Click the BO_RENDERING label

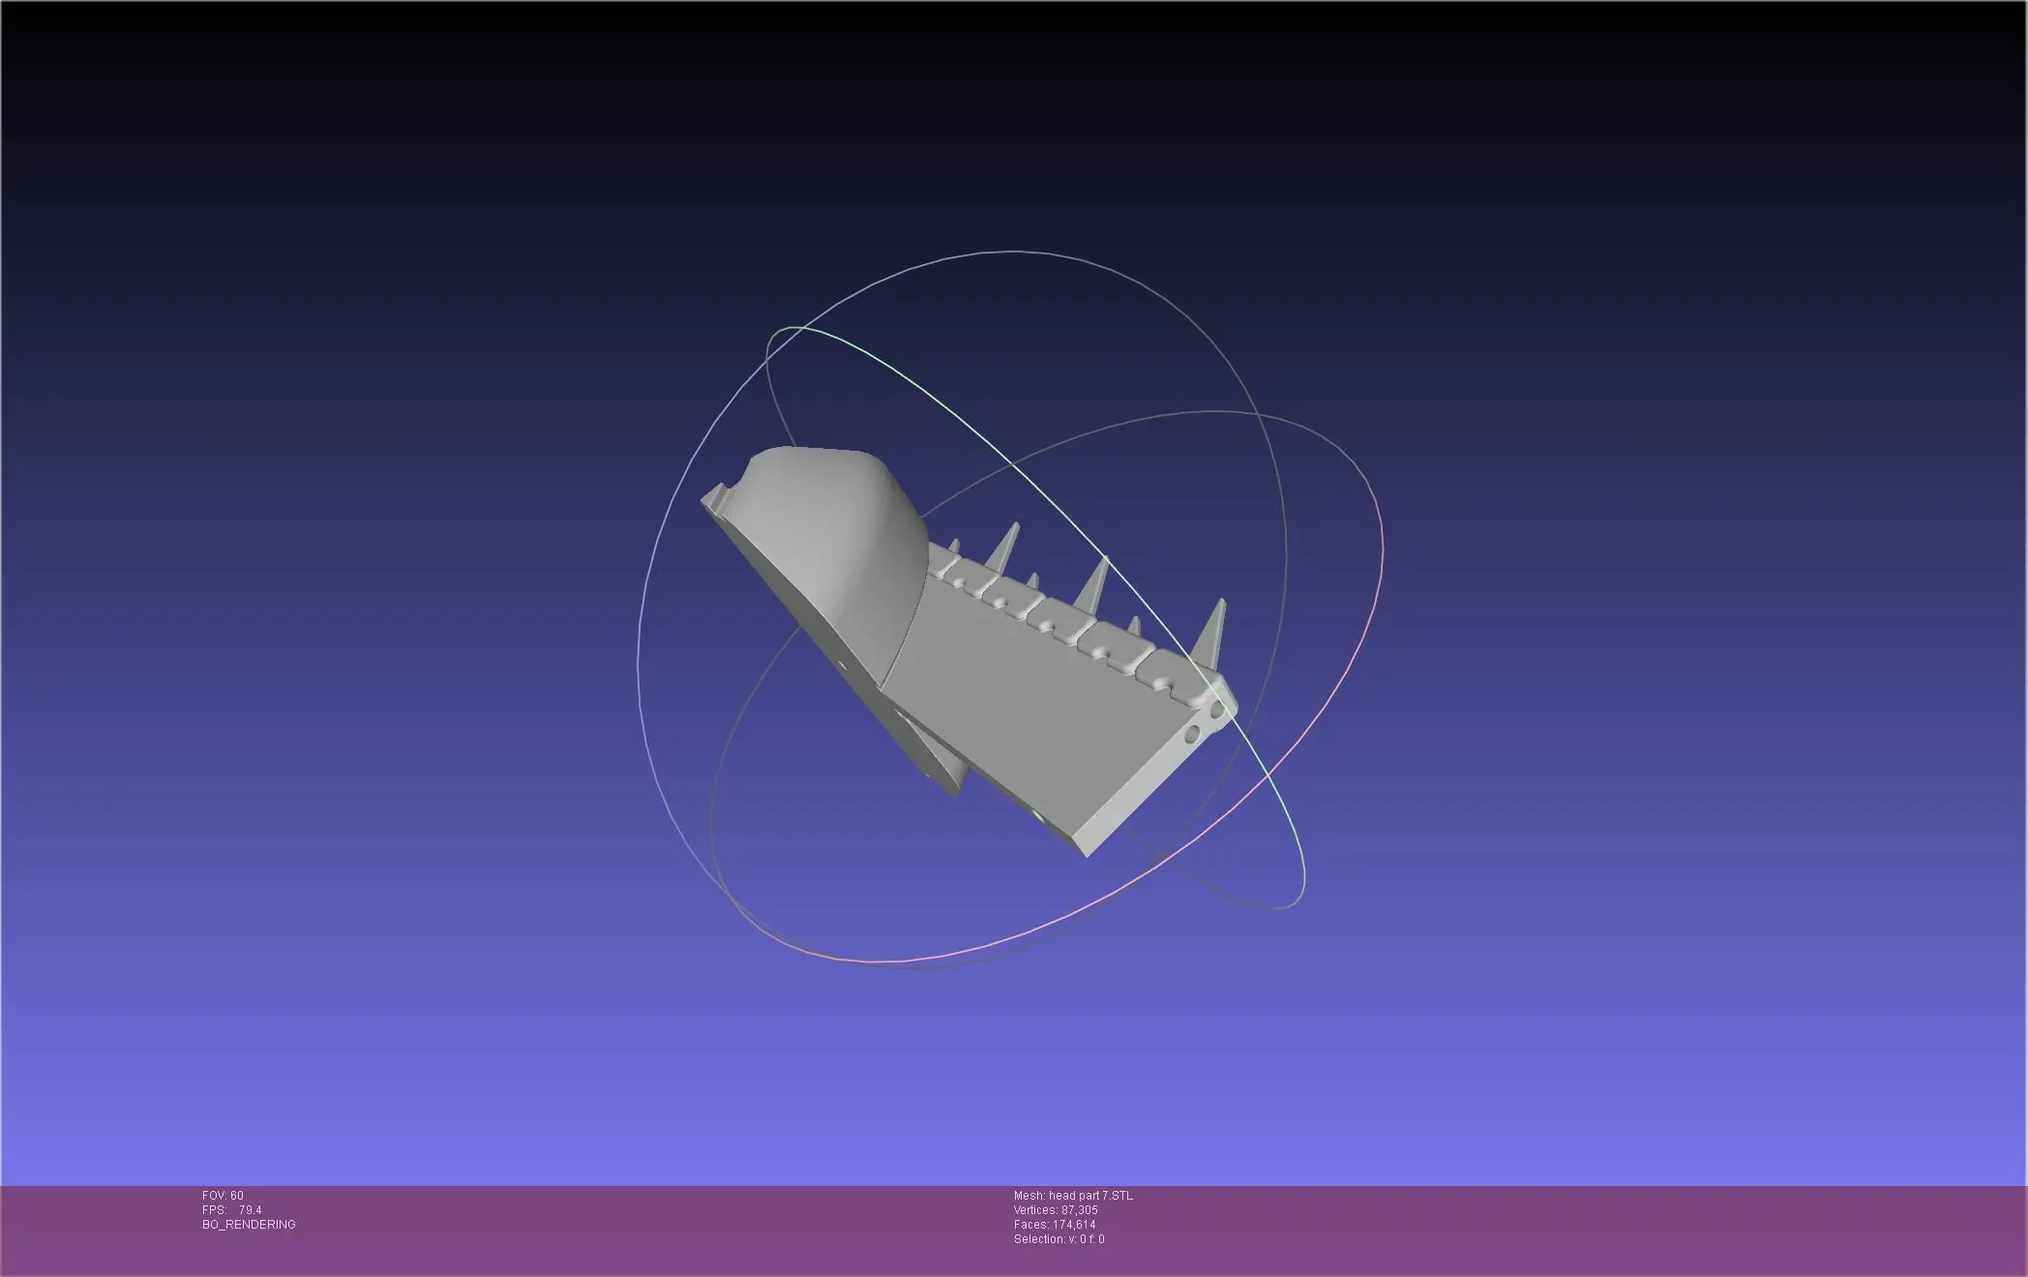[x=249, y=1225]
